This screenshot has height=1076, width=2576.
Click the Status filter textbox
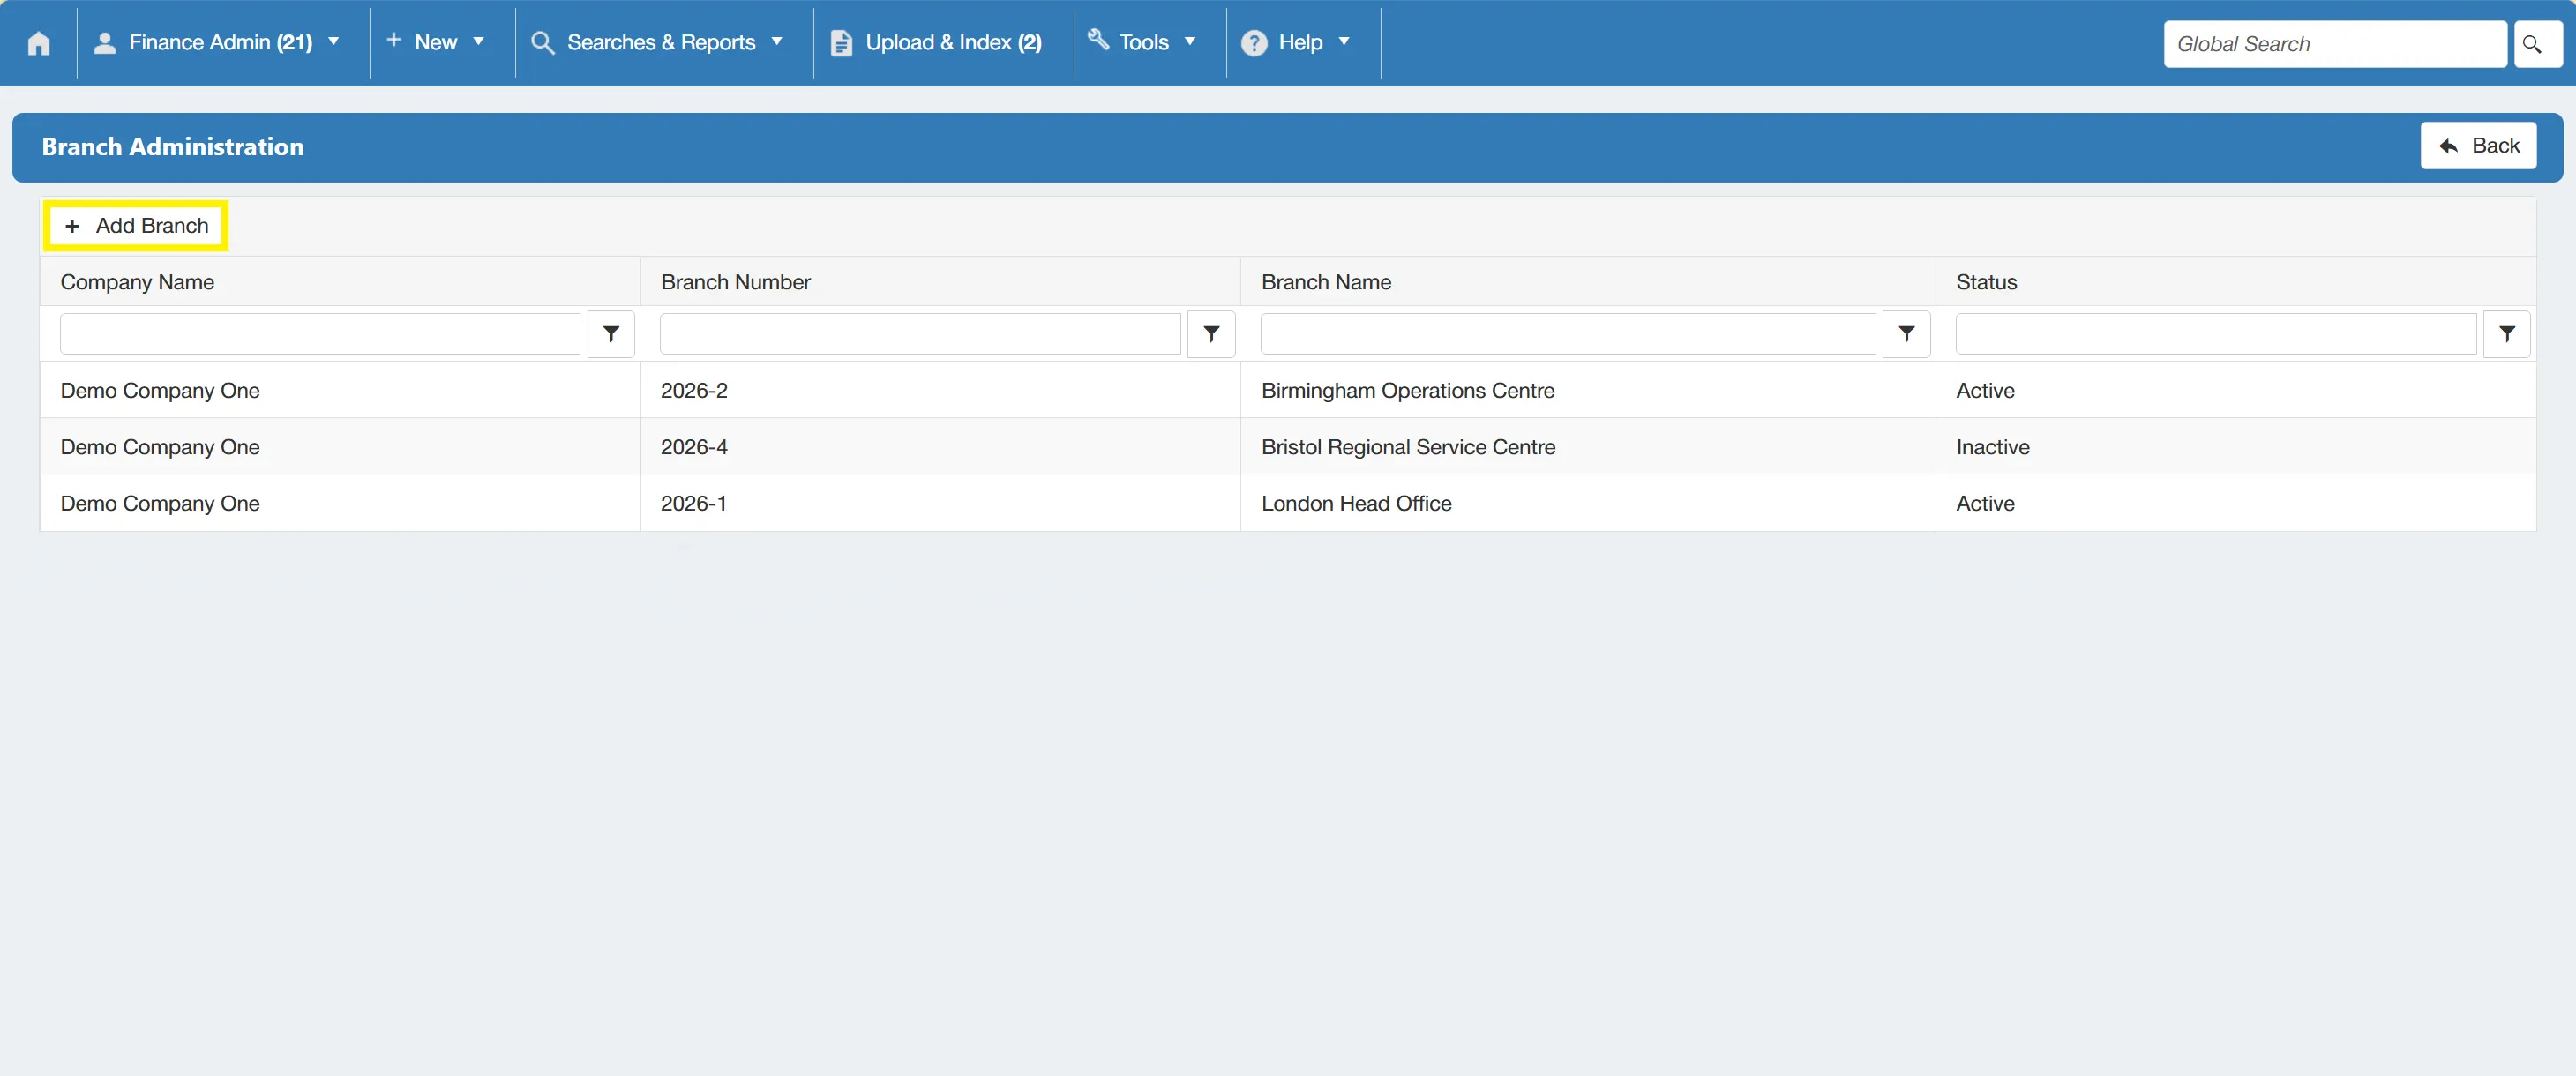click(2216, 334)
